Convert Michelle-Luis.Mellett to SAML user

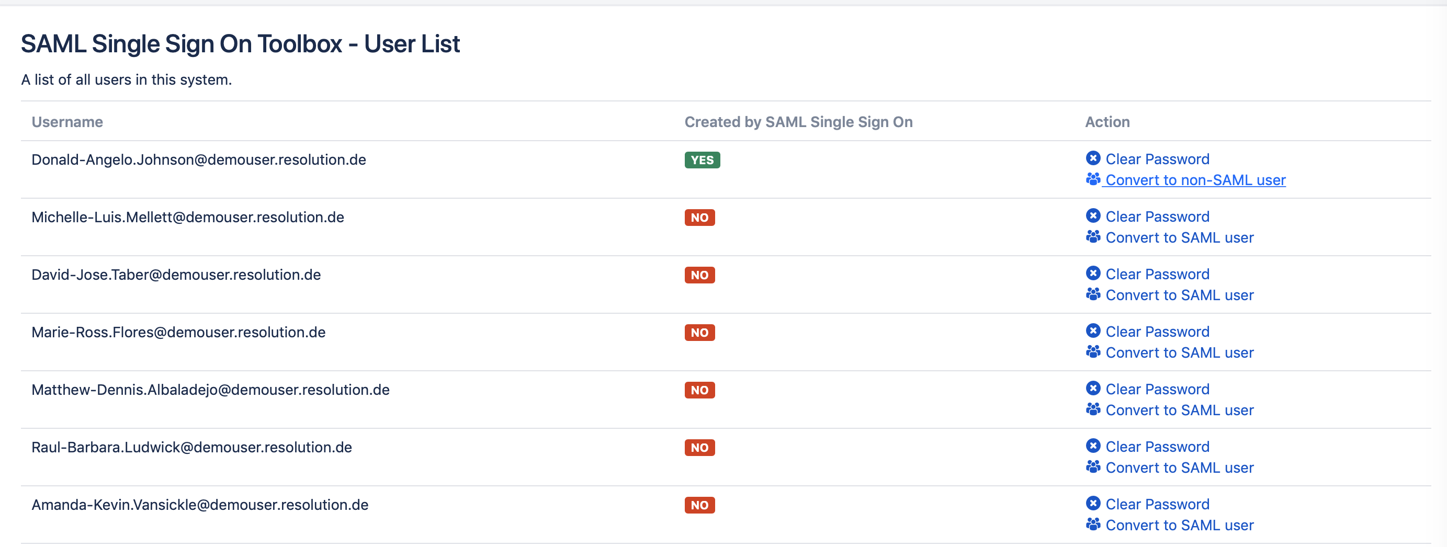pyautogui.click(x=1179, y=237)
